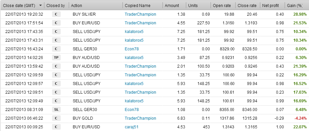Click the Open rate column header
Image resolution: width=309 pixels, height=131 pixels.
point(222,6)
